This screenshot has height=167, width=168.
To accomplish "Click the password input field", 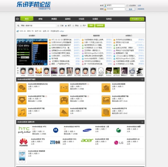I will [x=114, y=9].
